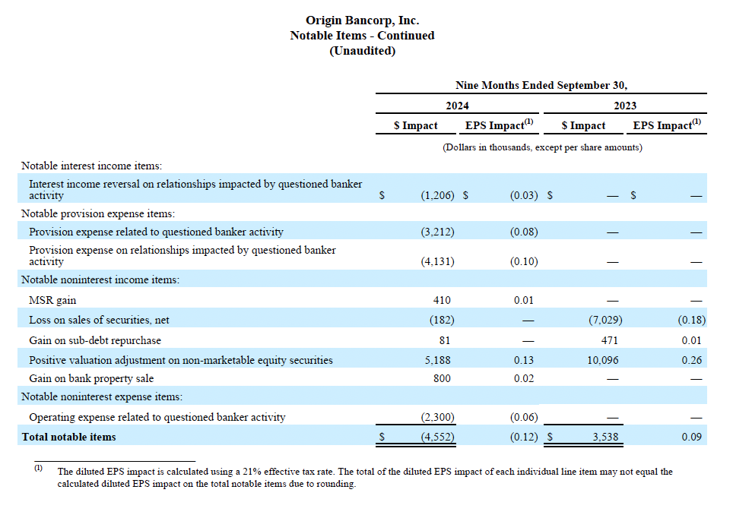
Task: Select the 5,188 valuation adjustment amount
Action: (x=437, y=360)
